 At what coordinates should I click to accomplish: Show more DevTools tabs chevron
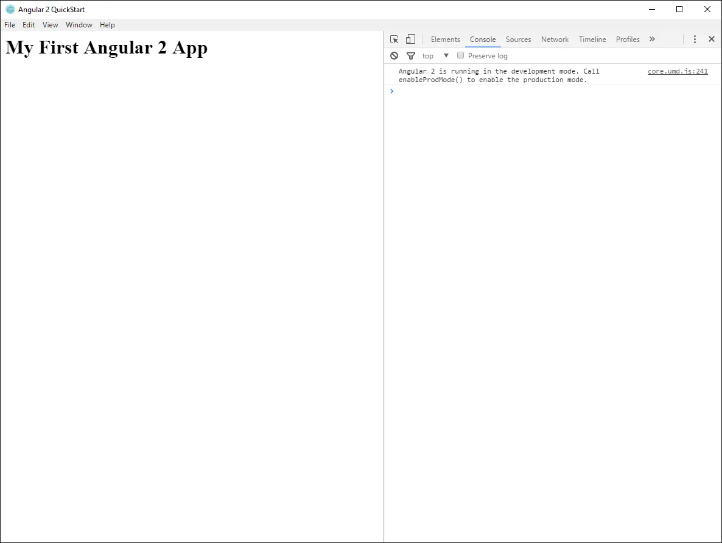[652, 39]
